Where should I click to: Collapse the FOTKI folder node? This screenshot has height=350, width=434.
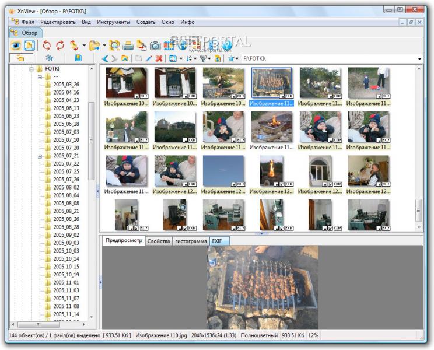pyautogui.click(x=32, y=69)
